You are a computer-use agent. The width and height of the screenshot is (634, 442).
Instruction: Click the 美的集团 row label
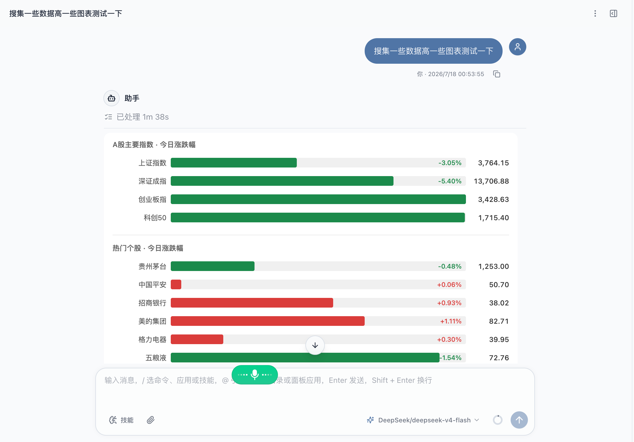point(152,321)
